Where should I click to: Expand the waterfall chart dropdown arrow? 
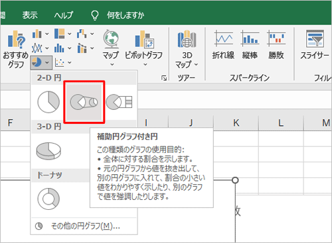(x=92, y=34)
